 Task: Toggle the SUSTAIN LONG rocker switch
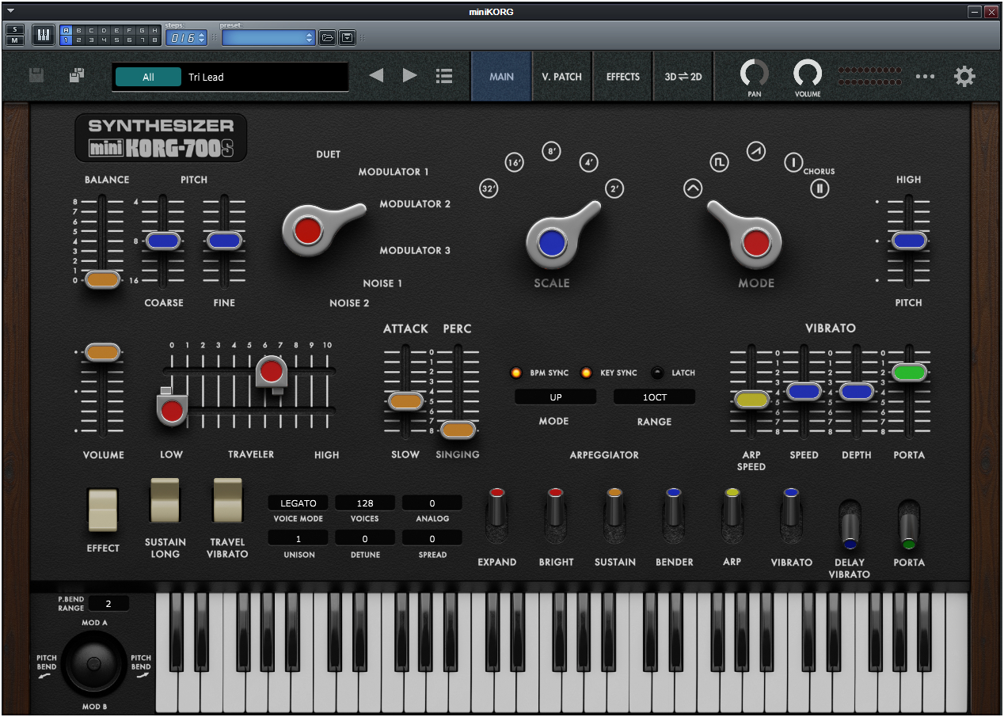point(165,499)
